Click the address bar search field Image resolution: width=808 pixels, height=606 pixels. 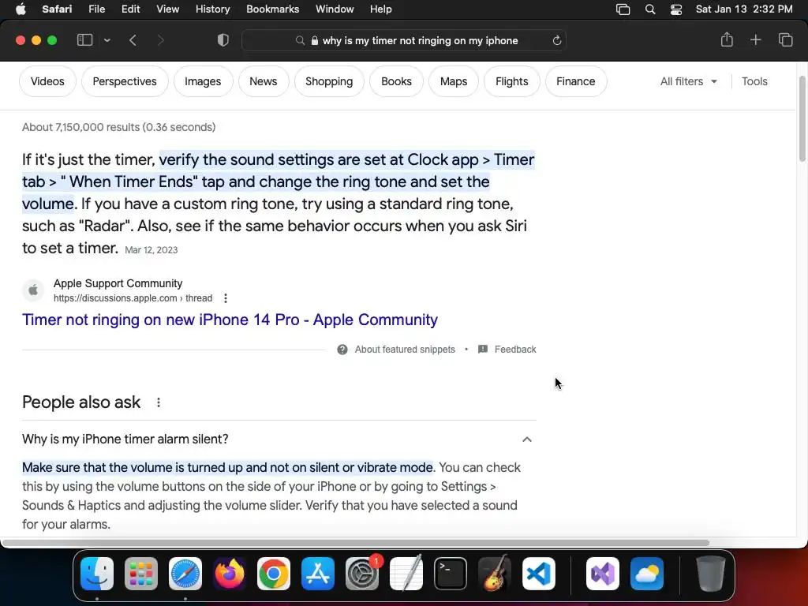point(404,40)
